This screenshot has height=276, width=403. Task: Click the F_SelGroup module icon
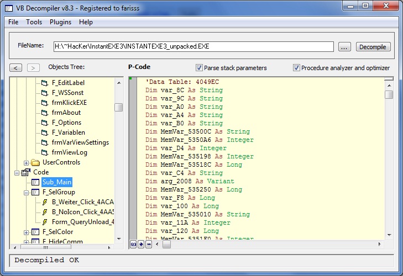[x=35, y=192]
